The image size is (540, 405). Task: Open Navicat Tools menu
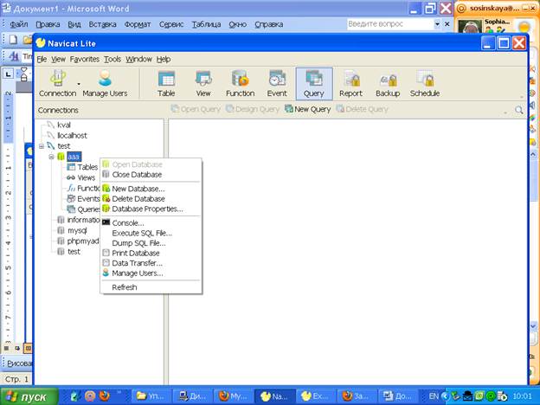click(x=112, y=59)
